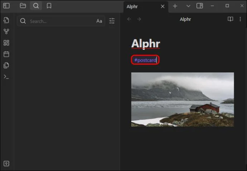Select the Alphr tab
The height and width of the screenshot is (171, 247).
[x=146, y=6]
